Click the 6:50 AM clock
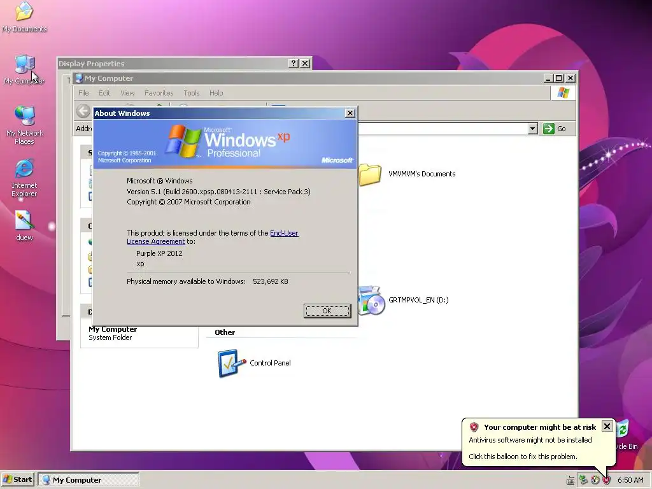Viewport: 652px width, 489px height. (x=630, y=480)
